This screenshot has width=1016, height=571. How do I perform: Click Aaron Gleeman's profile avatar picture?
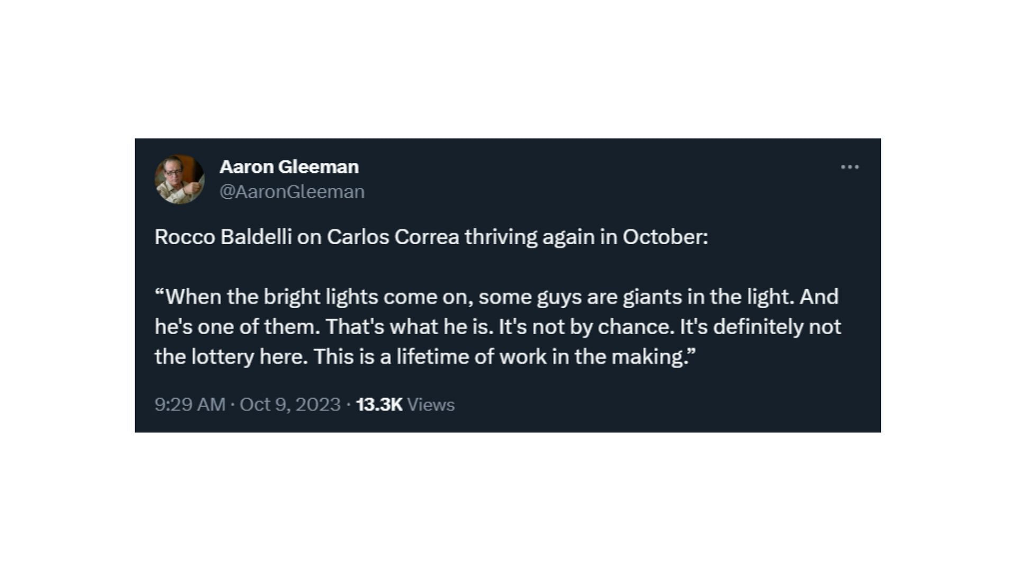[179, 179]
